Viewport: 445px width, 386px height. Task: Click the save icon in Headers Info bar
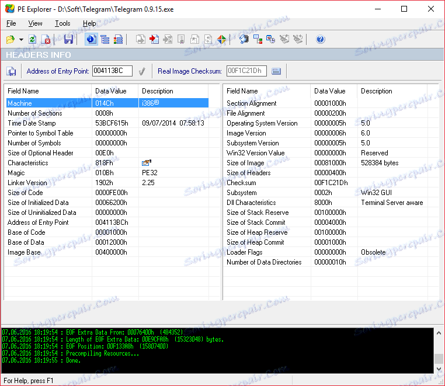point(11,71)
